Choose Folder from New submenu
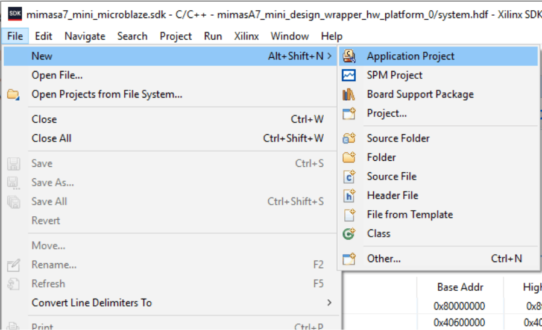This screenshot has width=542, height=330. pos(381,157)
